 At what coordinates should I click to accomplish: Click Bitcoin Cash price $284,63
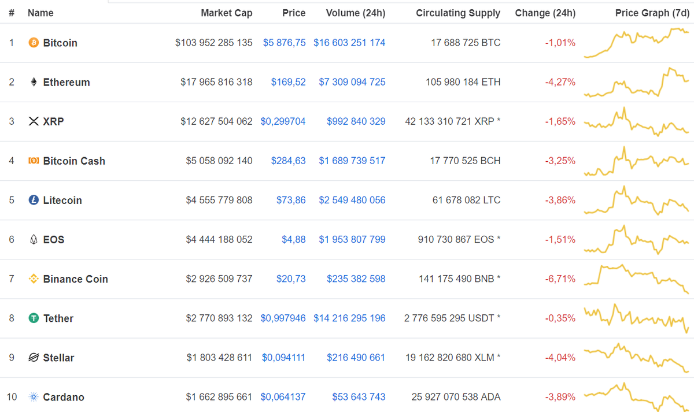[x=289, y=161]
